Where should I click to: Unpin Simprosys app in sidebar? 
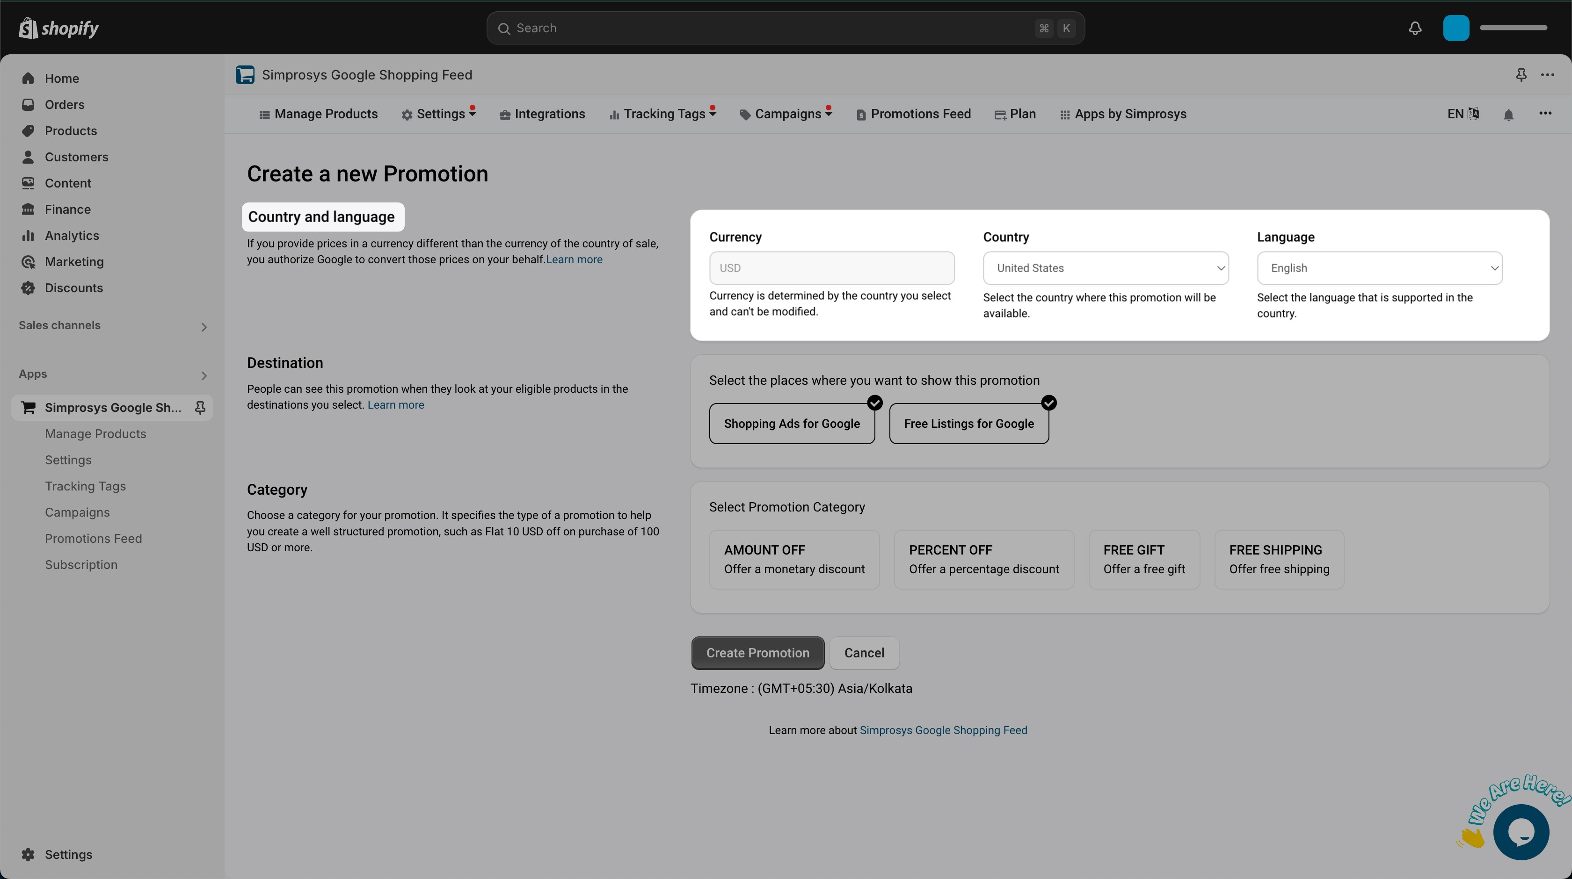[x=200, y=408]
